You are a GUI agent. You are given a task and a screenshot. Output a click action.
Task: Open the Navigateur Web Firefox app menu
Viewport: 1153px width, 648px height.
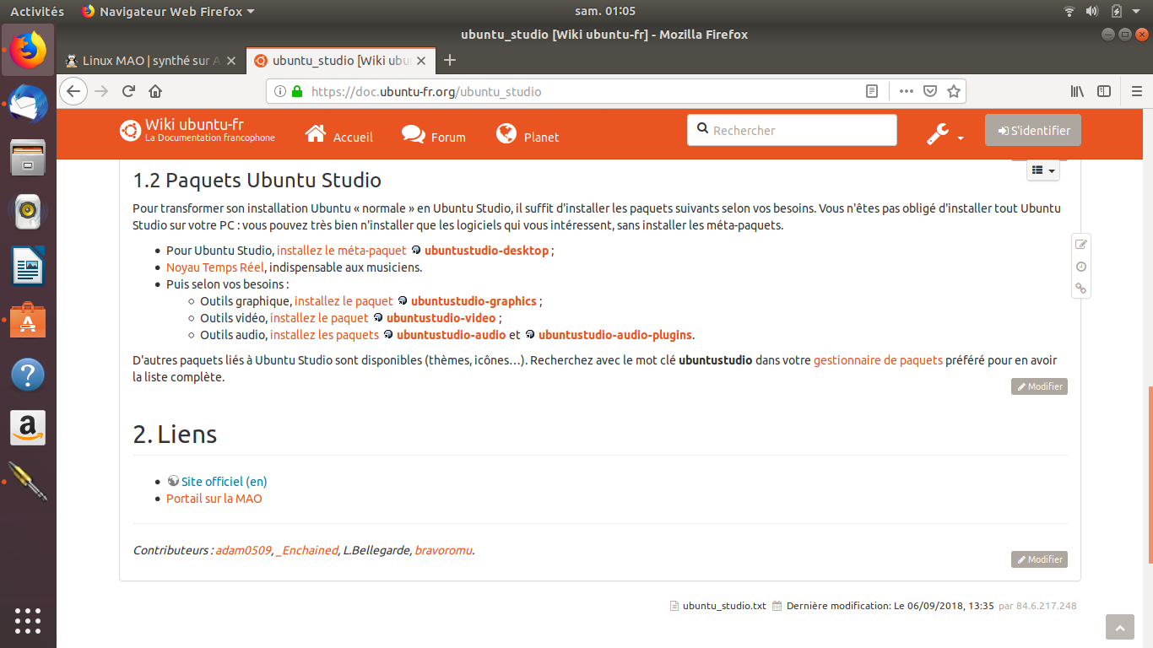click(x=168, y=11)
